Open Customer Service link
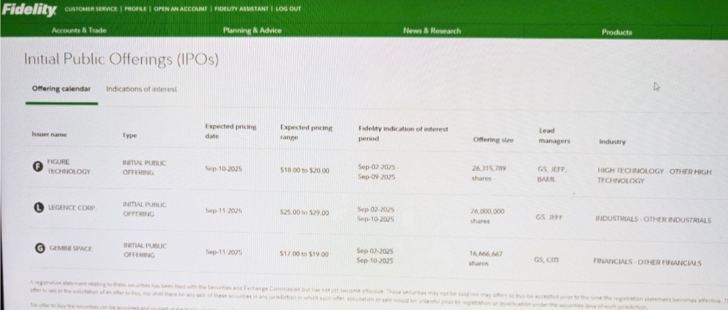This screenshot has width=728, height=310. 91,9
